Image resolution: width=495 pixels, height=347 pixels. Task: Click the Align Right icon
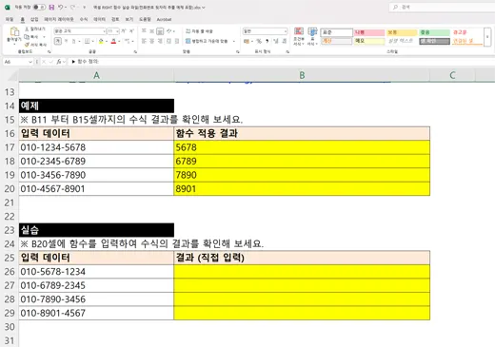[160, 41]
